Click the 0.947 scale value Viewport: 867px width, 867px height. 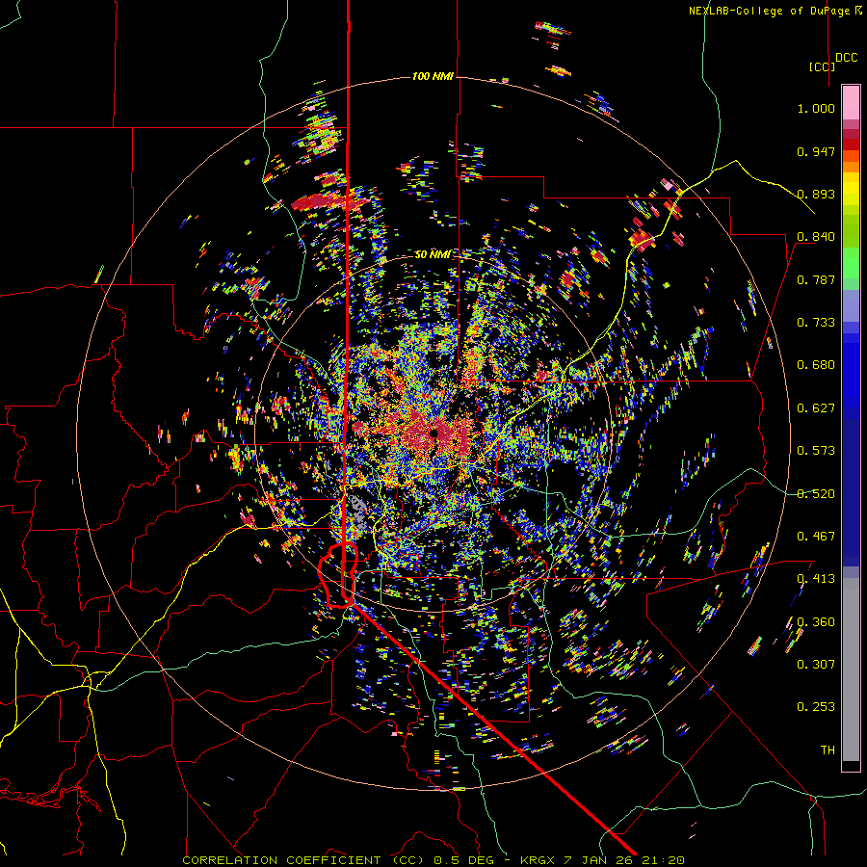(x=816, y=151)
